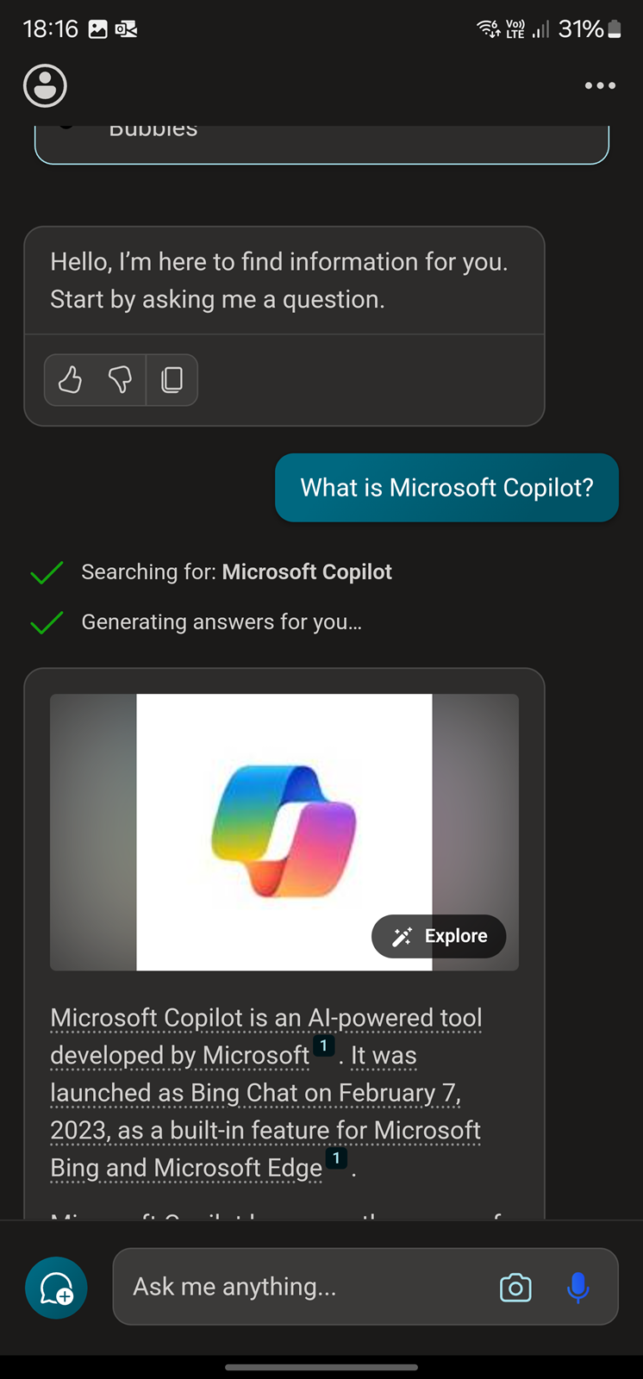Copy the greeting message text
643x1379 pixels.
[172, 379]
